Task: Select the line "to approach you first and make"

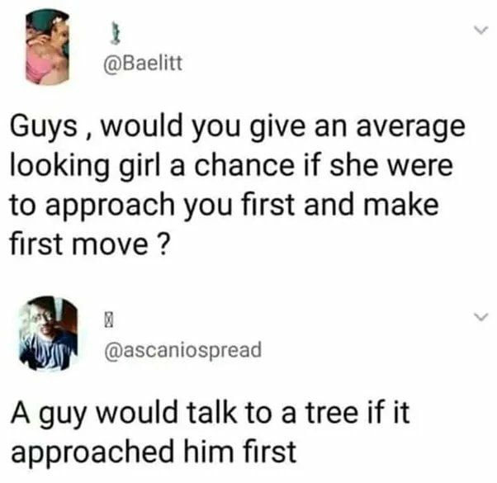Action: pyautogui.click(x=225, y=206)
